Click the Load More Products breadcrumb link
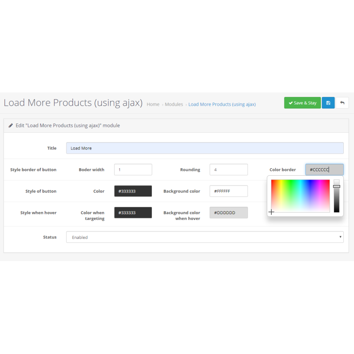Viewport: 354px width, 354px height. click(x=222, y=104)
